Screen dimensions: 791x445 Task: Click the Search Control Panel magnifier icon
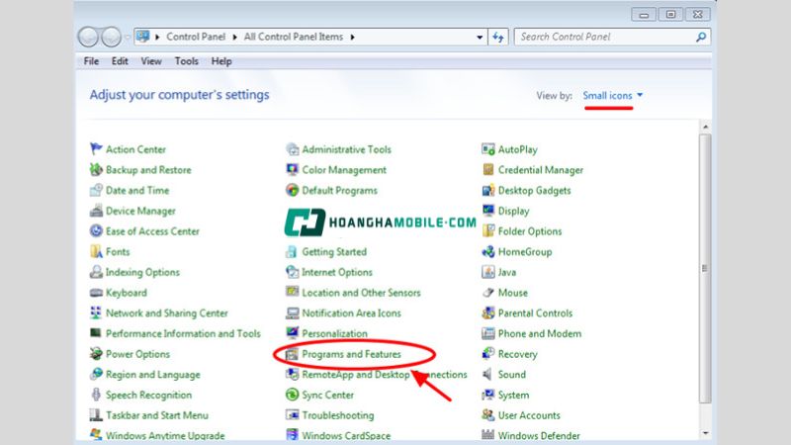701,38
